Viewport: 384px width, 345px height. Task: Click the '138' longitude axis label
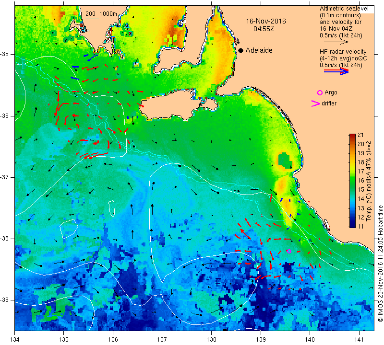211,339
